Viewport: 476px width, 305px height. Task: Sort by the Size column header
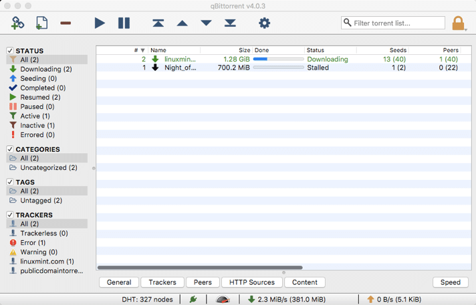pos(226,50)
